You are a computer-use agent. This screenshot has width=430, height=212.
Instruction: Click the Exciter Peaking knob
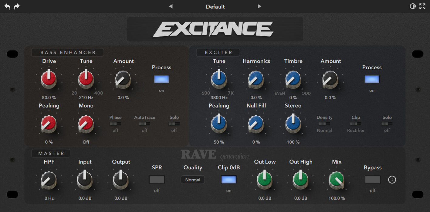click(219, 124)
